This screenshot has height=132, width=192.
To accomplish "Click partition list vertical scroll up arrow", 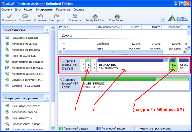I will (x=189, y=26).
